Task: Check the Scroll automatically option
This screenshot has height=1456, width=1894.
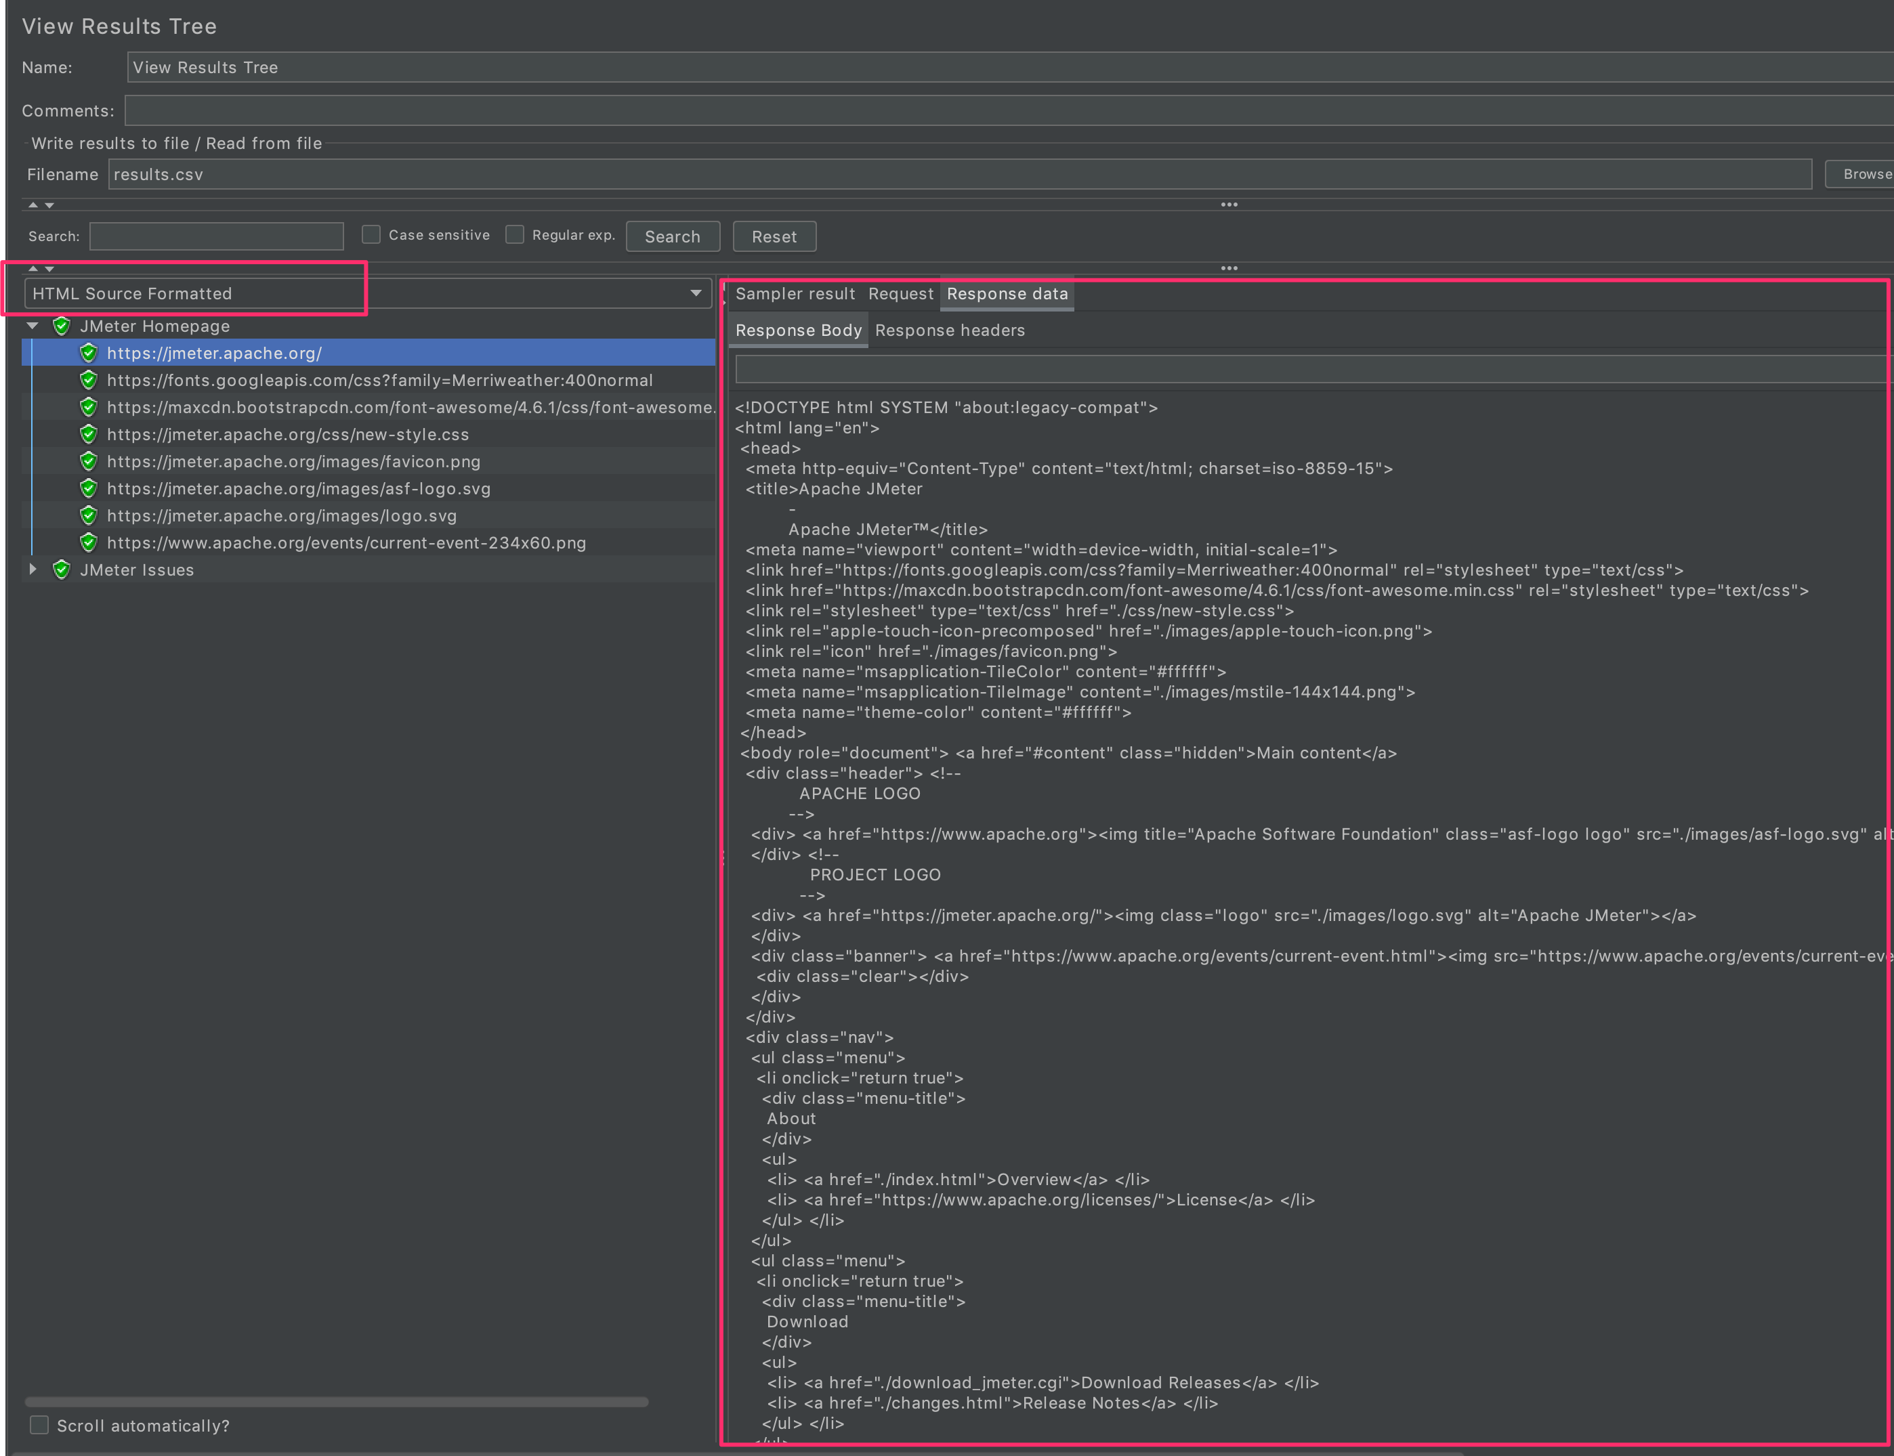Action: pos(39,1425)
